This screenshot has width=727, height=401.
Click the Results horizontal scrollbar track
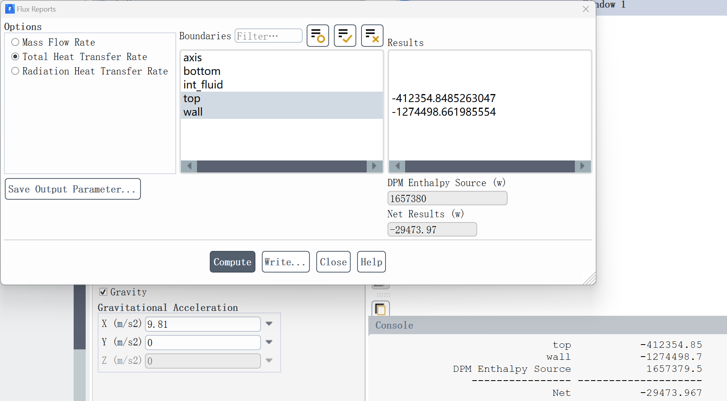coord(490,166)
